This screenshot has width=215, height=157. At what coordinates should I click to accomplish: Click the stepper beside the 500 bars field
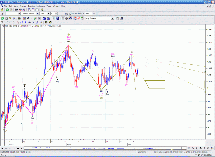(x=94, y=14)
